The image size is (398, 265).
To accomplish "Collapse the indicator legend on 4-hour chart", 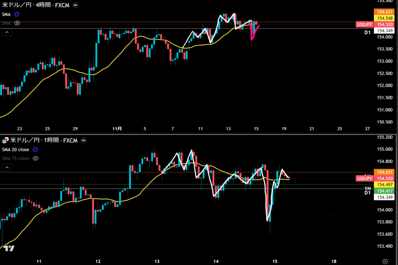I will 7,33.
